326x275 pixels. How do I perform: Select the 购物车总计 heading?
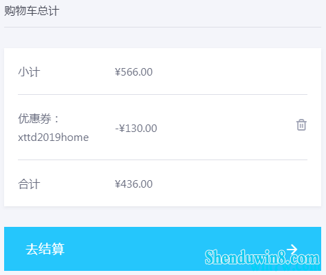(32, 10)
